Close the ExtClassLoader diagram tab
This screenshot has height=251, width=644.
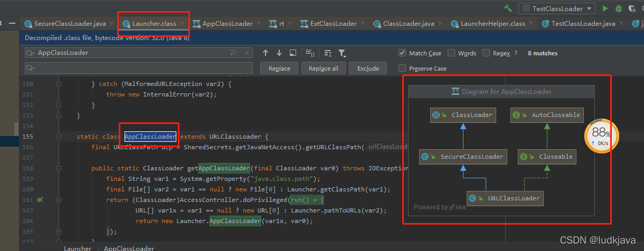pyautogui.click(x=362, y=24)
